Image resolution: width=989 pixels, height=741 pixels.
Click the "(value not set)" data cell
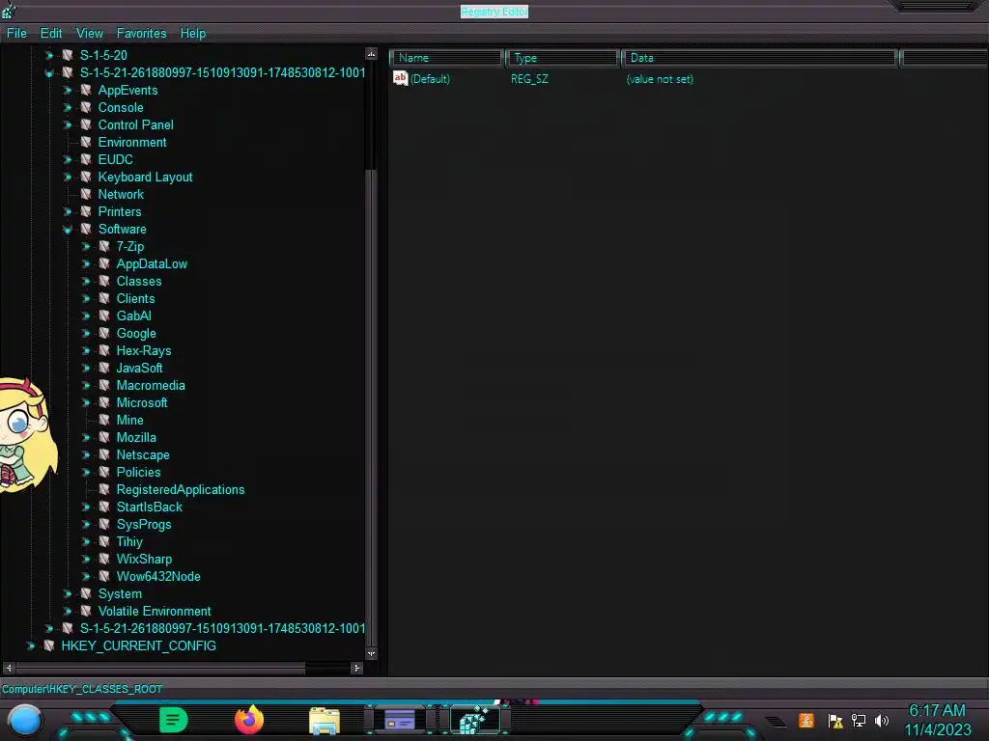pyautogui.click(x=660, y=79)
